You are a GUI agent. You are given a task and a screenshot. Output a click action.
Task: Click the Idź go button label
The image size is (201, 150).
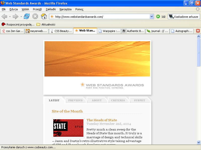point(164,17)
